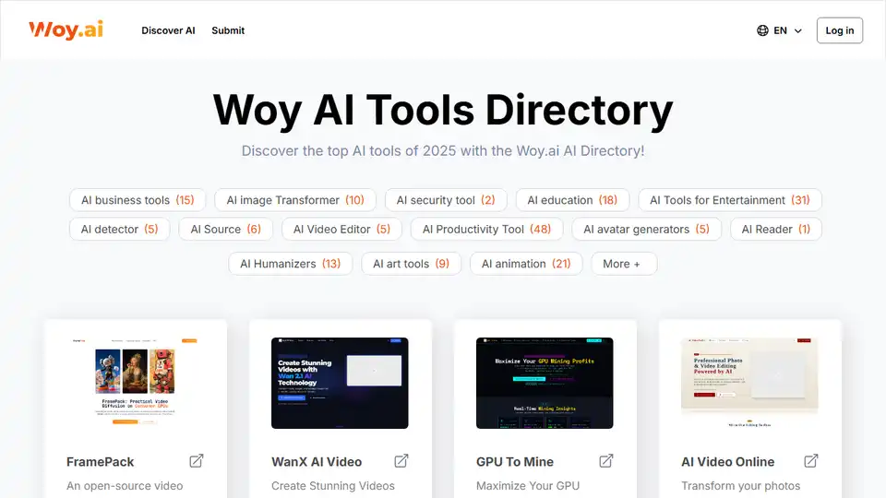Select AI education category
This screenshot has height=498, width=886.
pos(572,200)
